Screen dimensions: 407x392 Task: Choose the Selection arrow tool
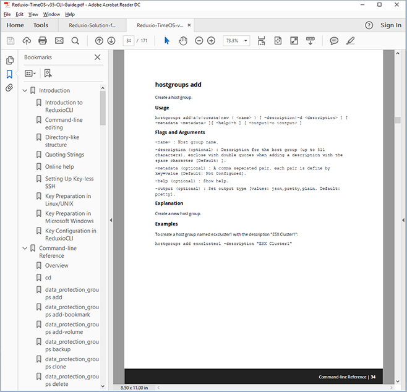[166, 41]
